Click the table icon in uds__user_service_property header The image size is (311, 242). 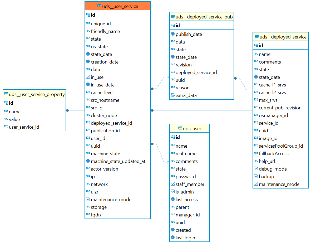tap(6, 94)
